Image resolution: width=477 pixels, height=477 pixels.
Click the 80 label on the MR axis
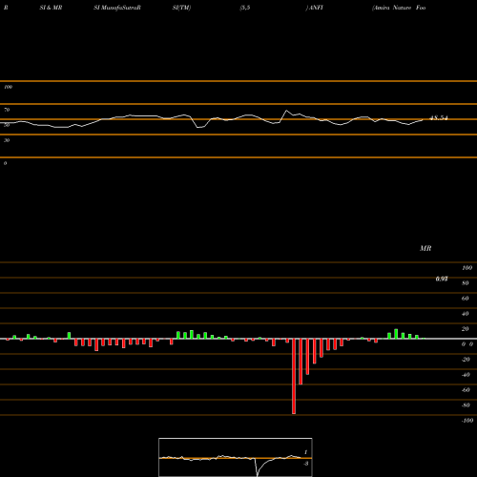coord(466,283)
